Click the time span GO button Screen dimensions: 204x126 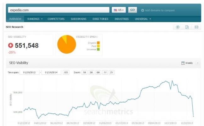(x=66, y=73)
